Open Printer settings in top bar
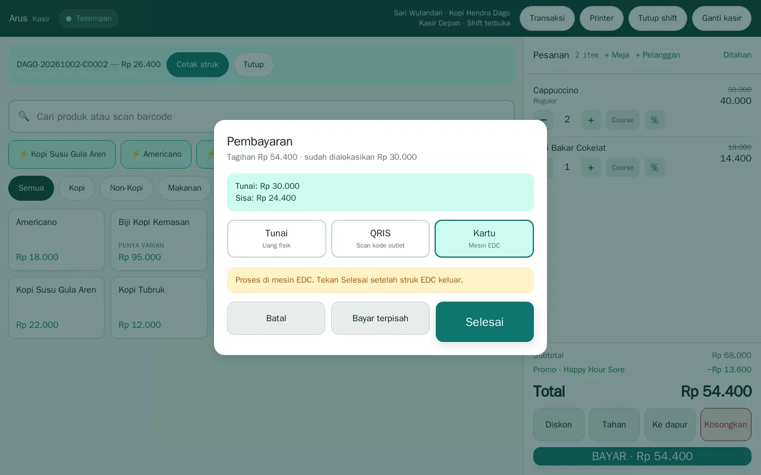 click(x=602, y=18)
